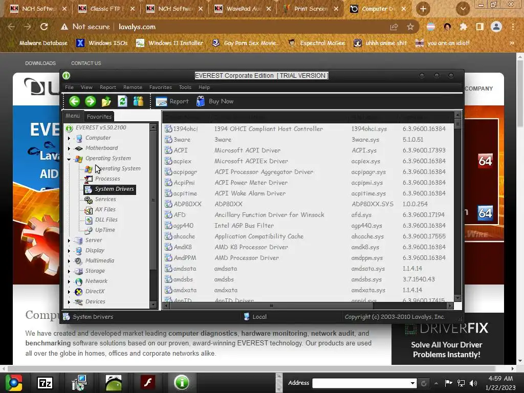Click the green Back arrow in EVEREST toolbar
524x393 pixels.
[74, 101]
